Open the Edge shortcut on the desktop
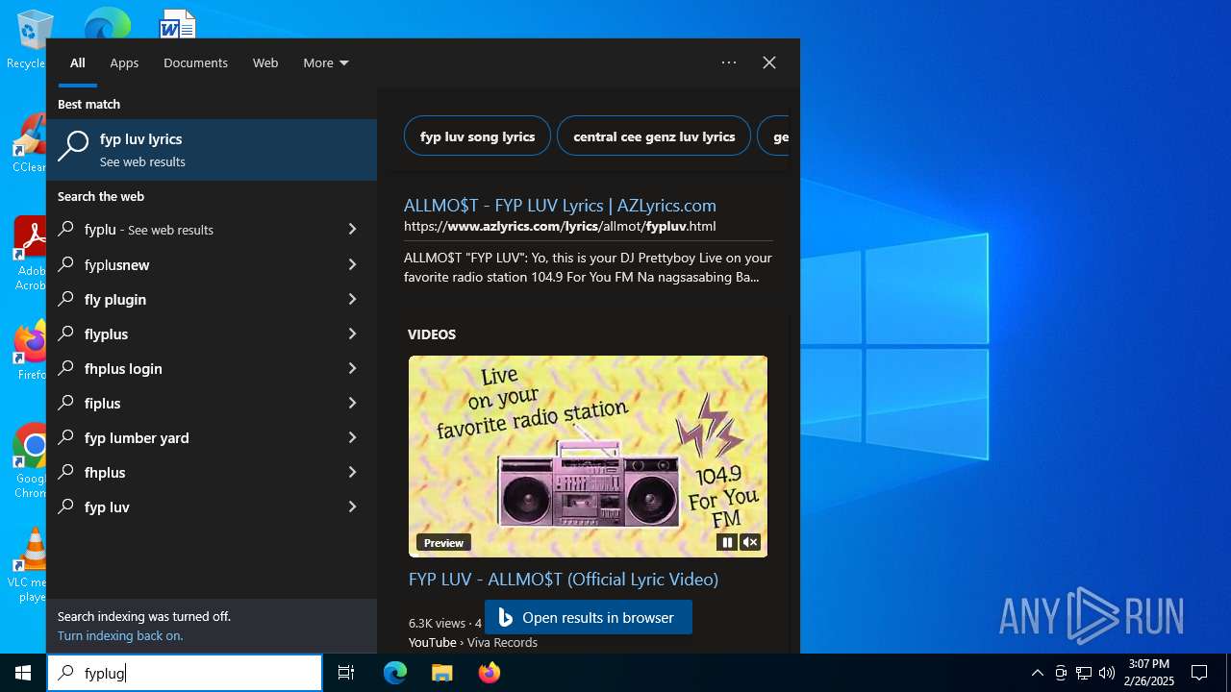The width and height of the screenshot is (1231, 692). pyautogui.click(x=107, y=23)
